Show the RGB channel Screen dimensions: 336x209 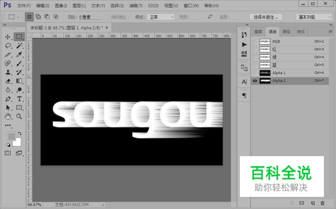255,42
